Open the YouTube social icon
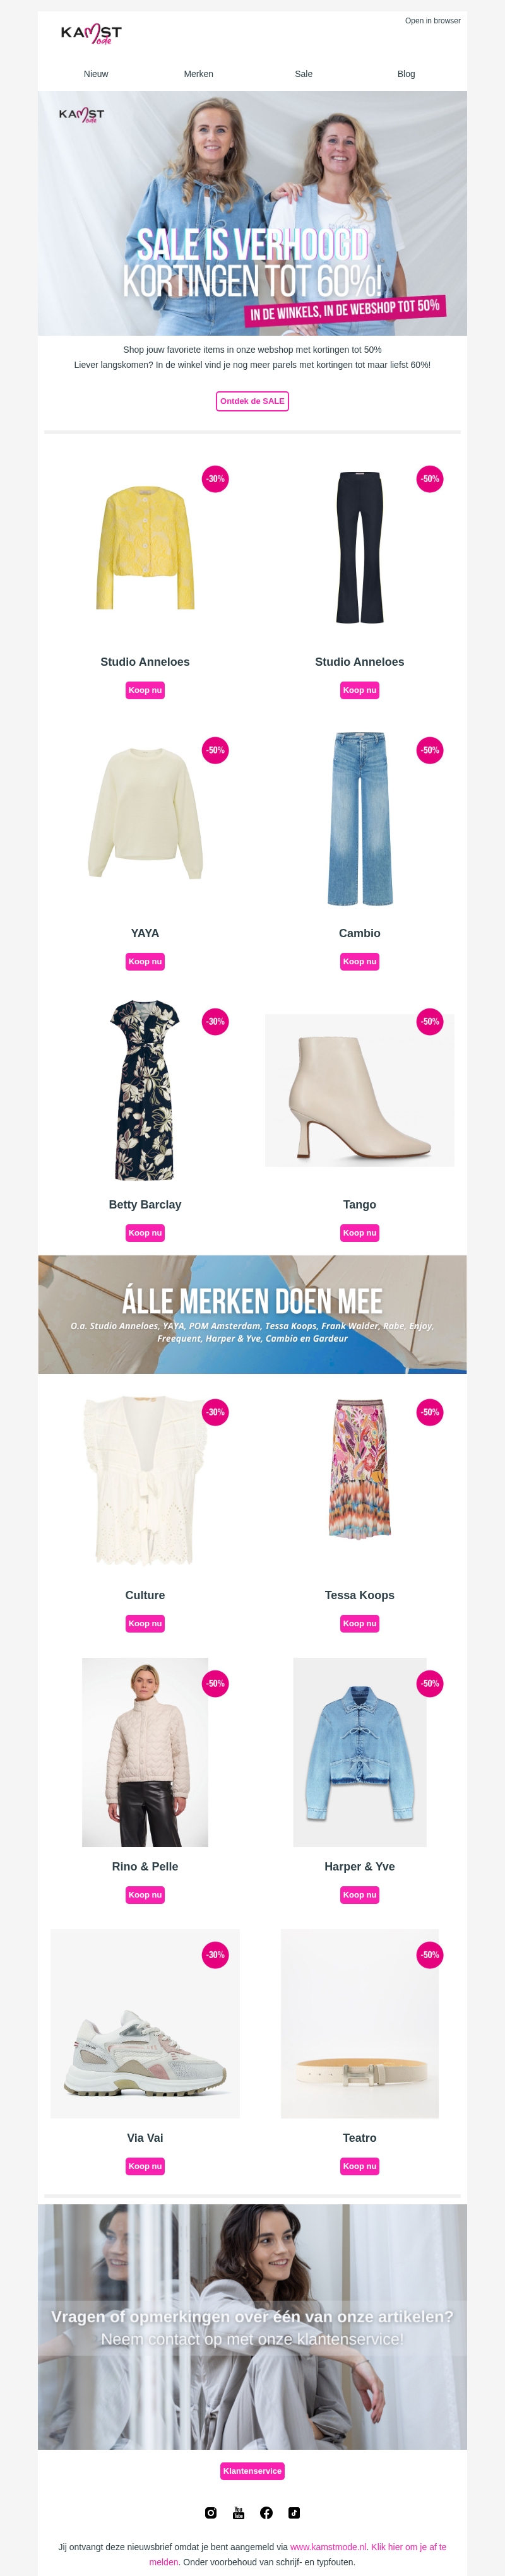 point(239,2512)
